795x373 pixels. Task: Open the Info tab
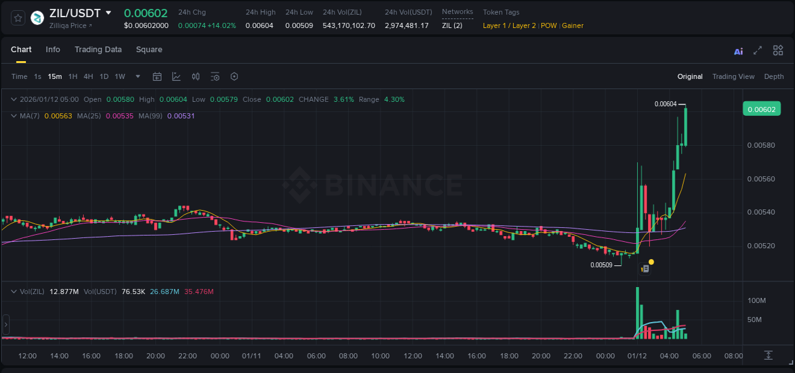tap(53, 50)
